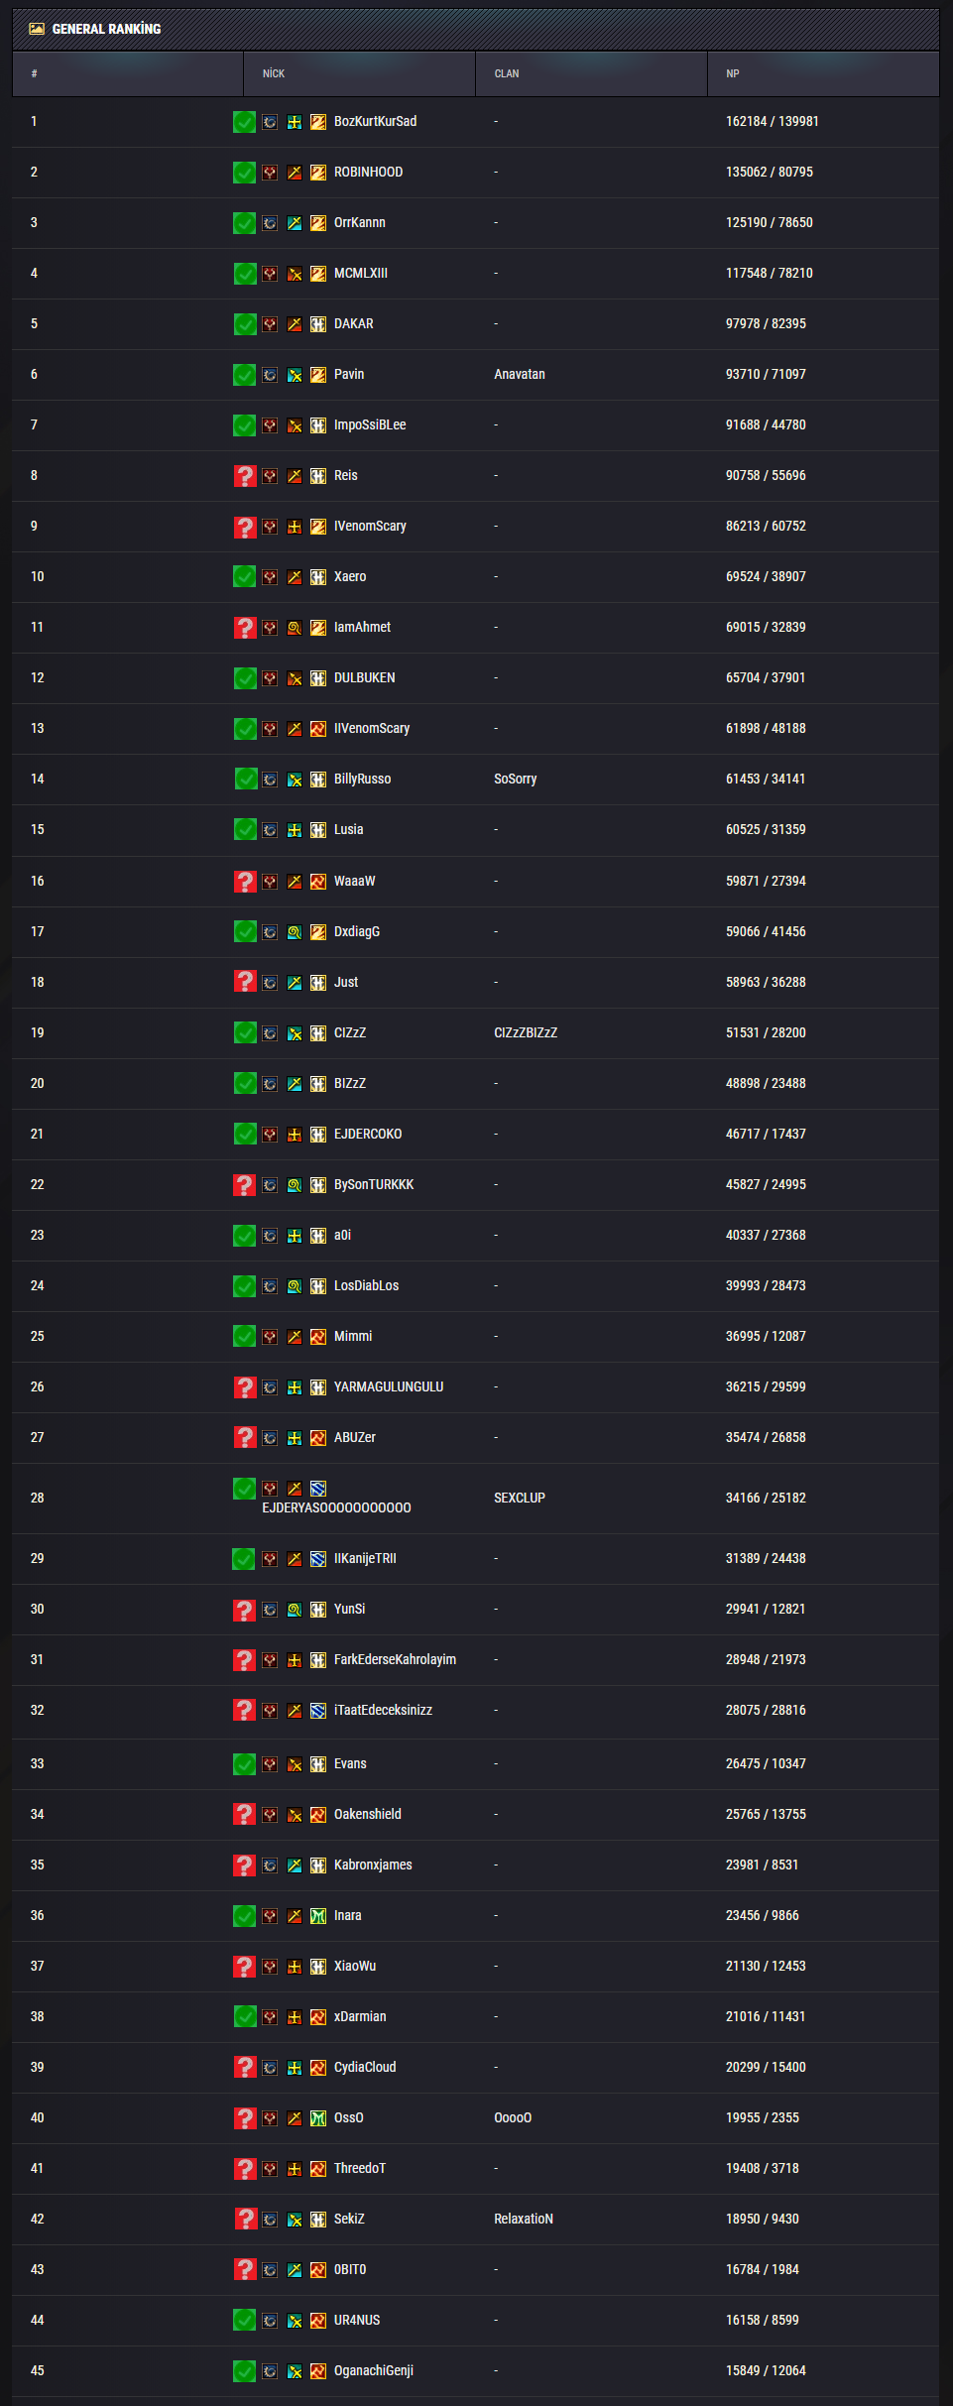This screenshot has height=2406, width=953.
Task: Click red question mark status beside Reis
Action: tap(245, 476)
